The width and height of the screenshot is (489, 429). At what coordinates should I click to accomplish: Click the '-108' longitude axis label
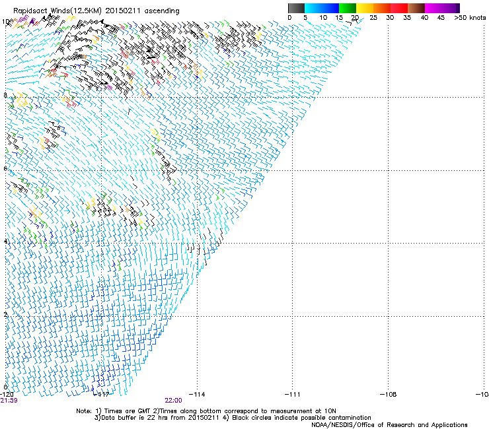(389, 395)
